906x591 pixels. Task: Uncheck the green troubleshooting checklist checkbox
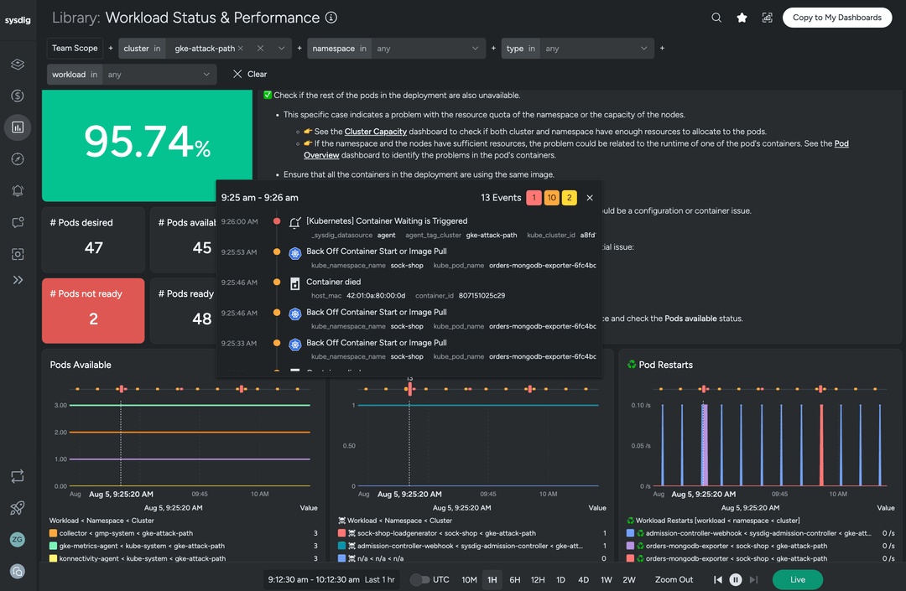[x=267, y=95]
